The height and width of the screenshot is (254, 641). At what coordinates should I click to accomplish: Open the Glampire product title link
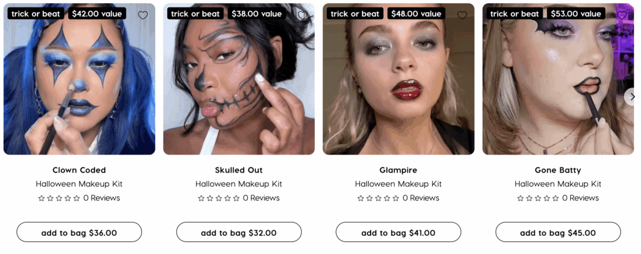coord(398,170)
